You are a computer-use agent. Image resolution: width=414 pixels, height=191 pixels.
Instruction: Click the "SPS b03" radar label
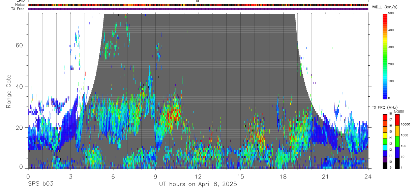pyautogui.click(x=40, y=184)
